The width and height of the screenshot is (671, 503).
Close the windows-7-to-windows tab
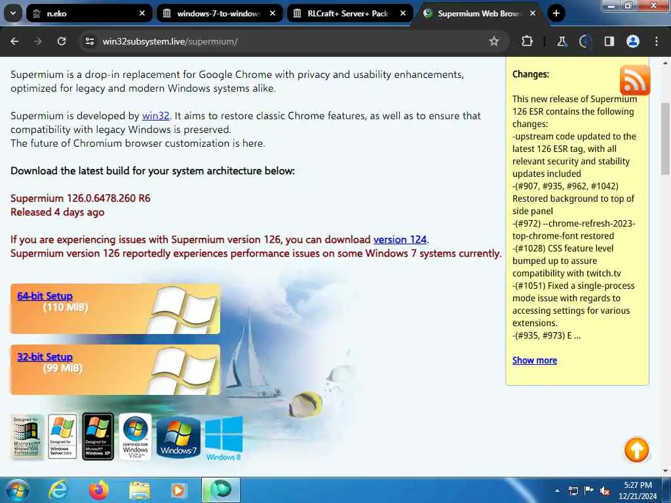pyautogui.click(x=273, y=13)
